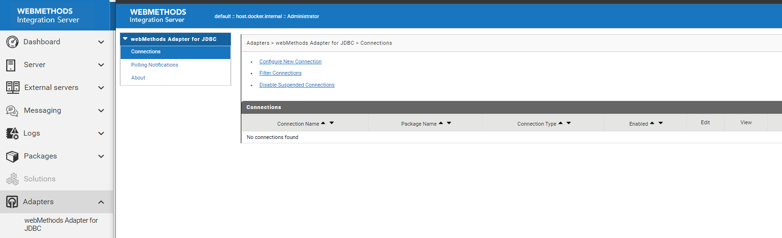
Task: Sort Connection Type ascending arrow
Action: tap(561, 123)
